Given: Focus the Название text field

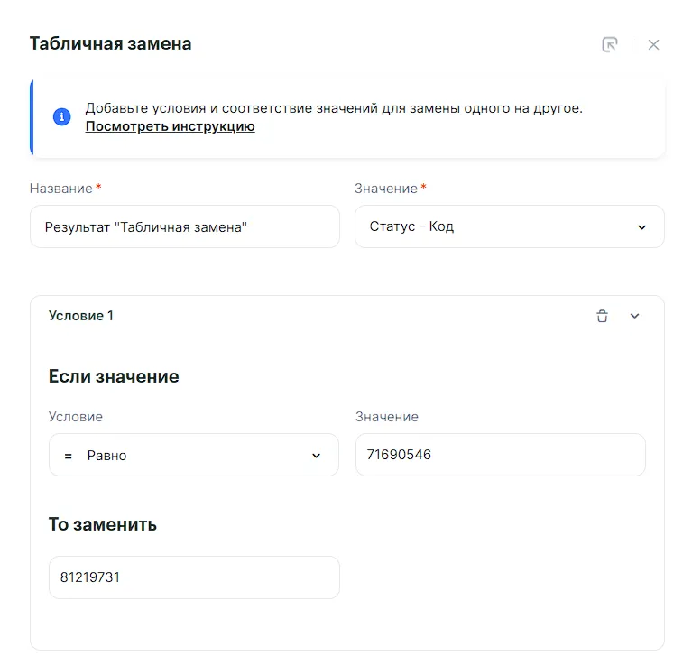Looking at the screenshot, I should tap(184, 226).
